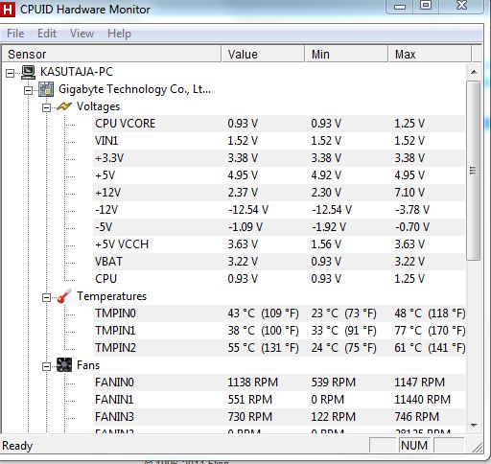This screenshot has height=464, width=491.
Task: Click the NUM status bar indicator
Action: 414,446
